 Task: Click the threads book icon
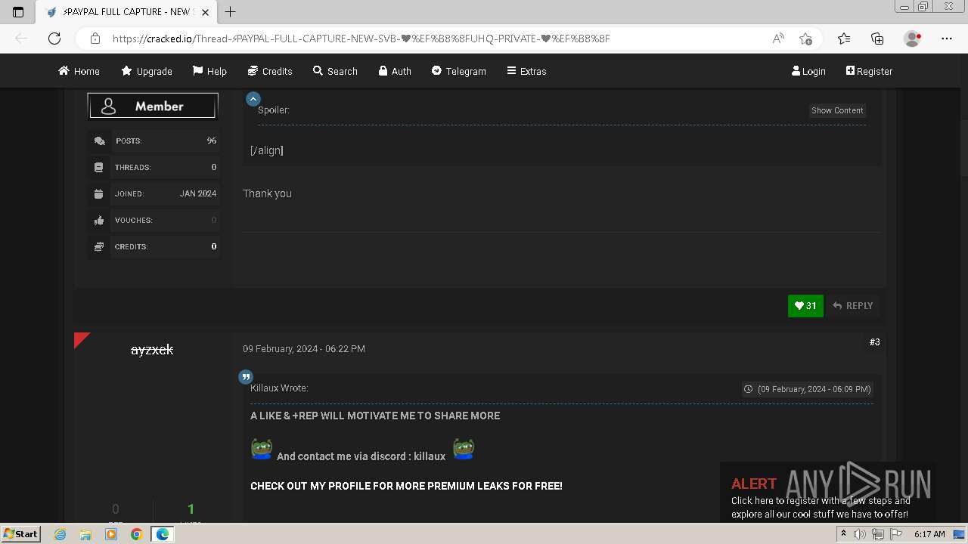pos(99,168)
